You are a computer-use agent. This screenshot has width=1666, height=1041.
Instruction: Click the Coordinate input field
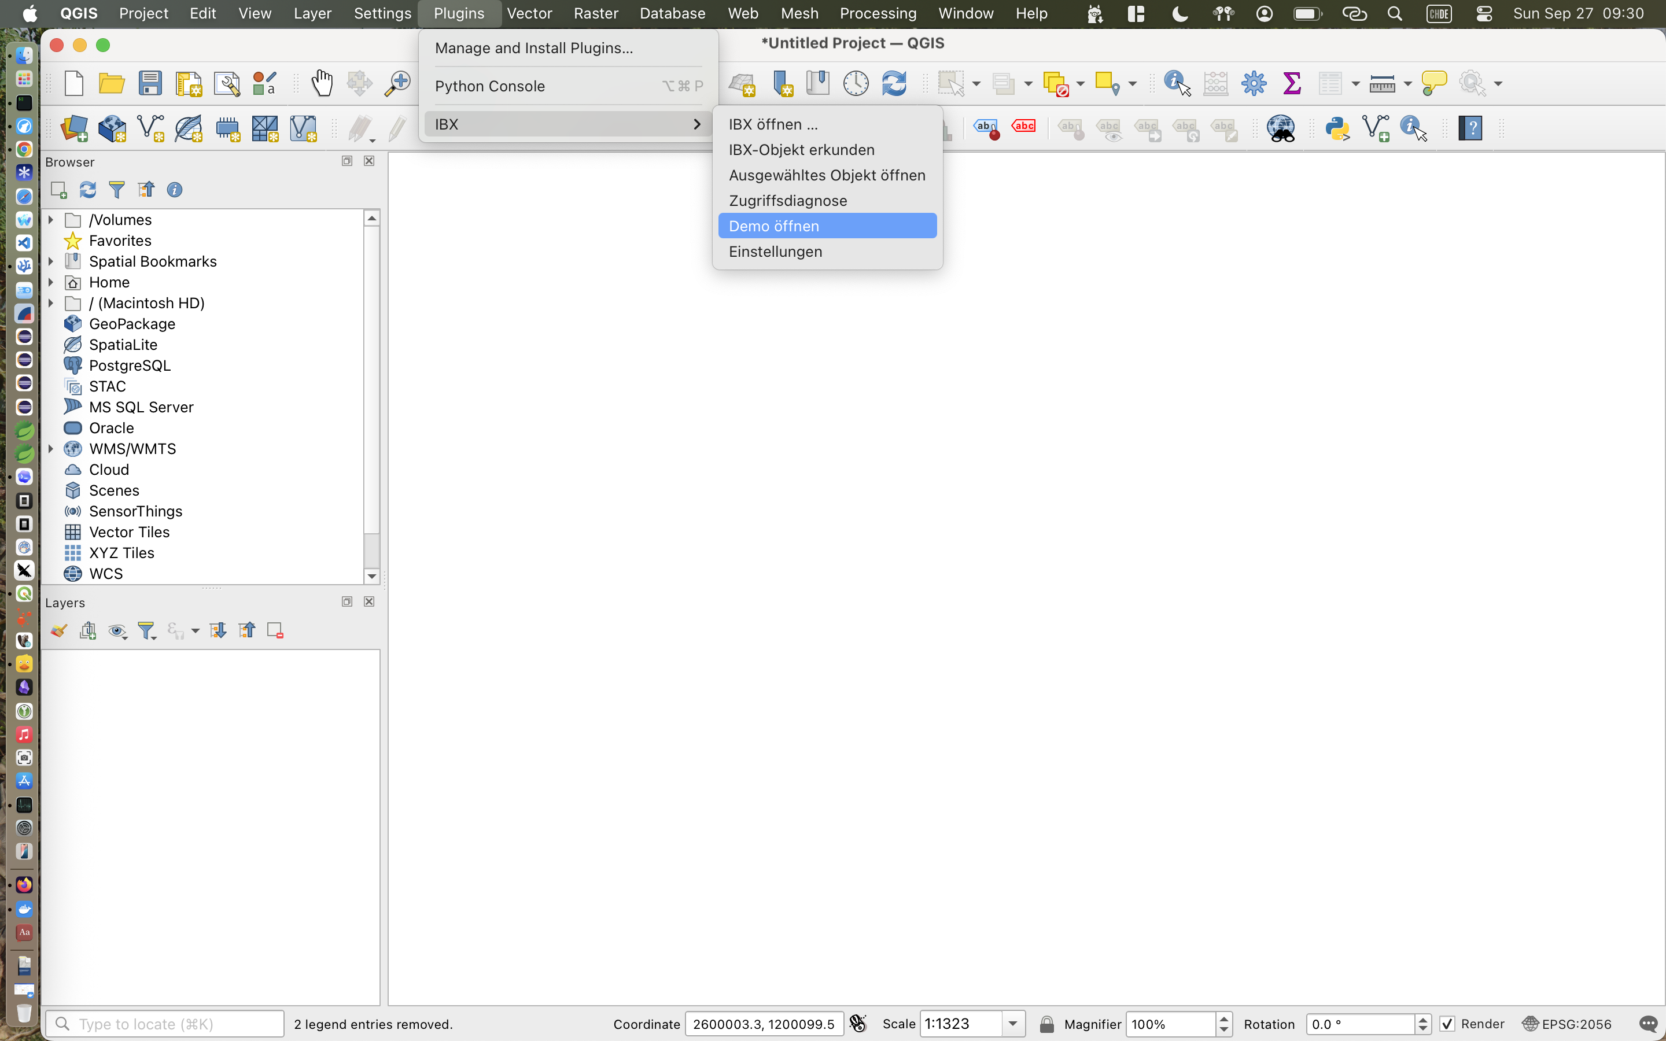coord(764,1024)
